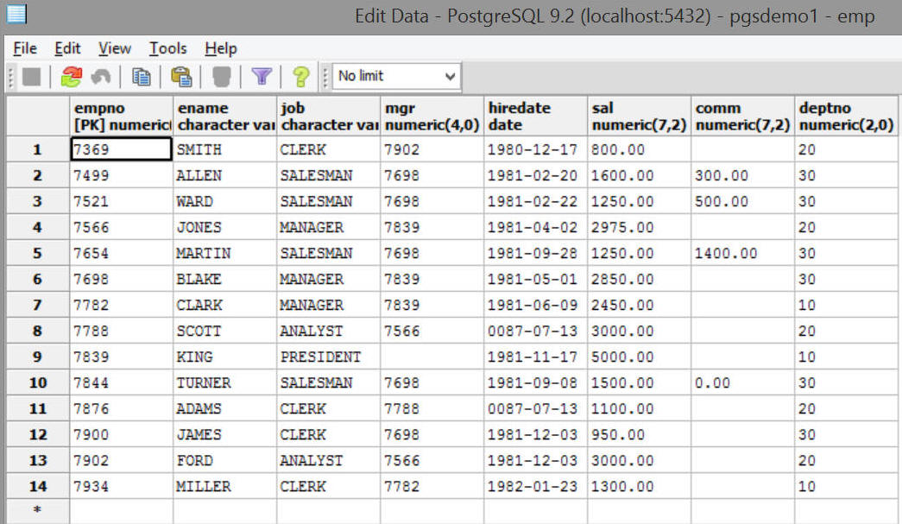
Task: Open the Edit menu
Action: (67, 48)
